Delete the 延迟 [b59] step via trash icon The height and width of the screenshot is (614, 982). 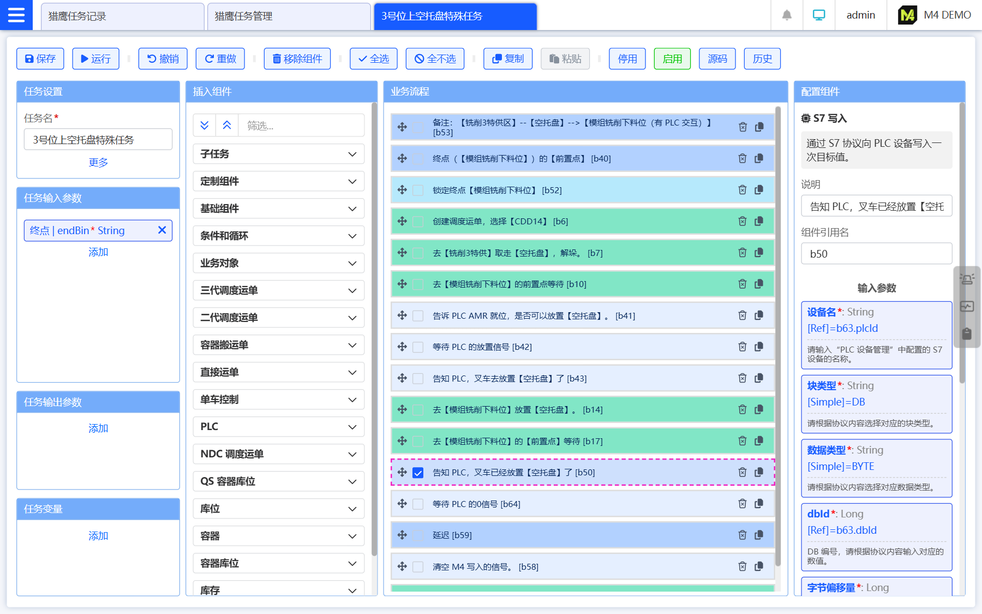click(x=743, y=535)
